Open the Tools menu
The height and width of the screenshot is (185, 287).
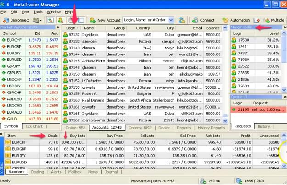pos(38,12)
